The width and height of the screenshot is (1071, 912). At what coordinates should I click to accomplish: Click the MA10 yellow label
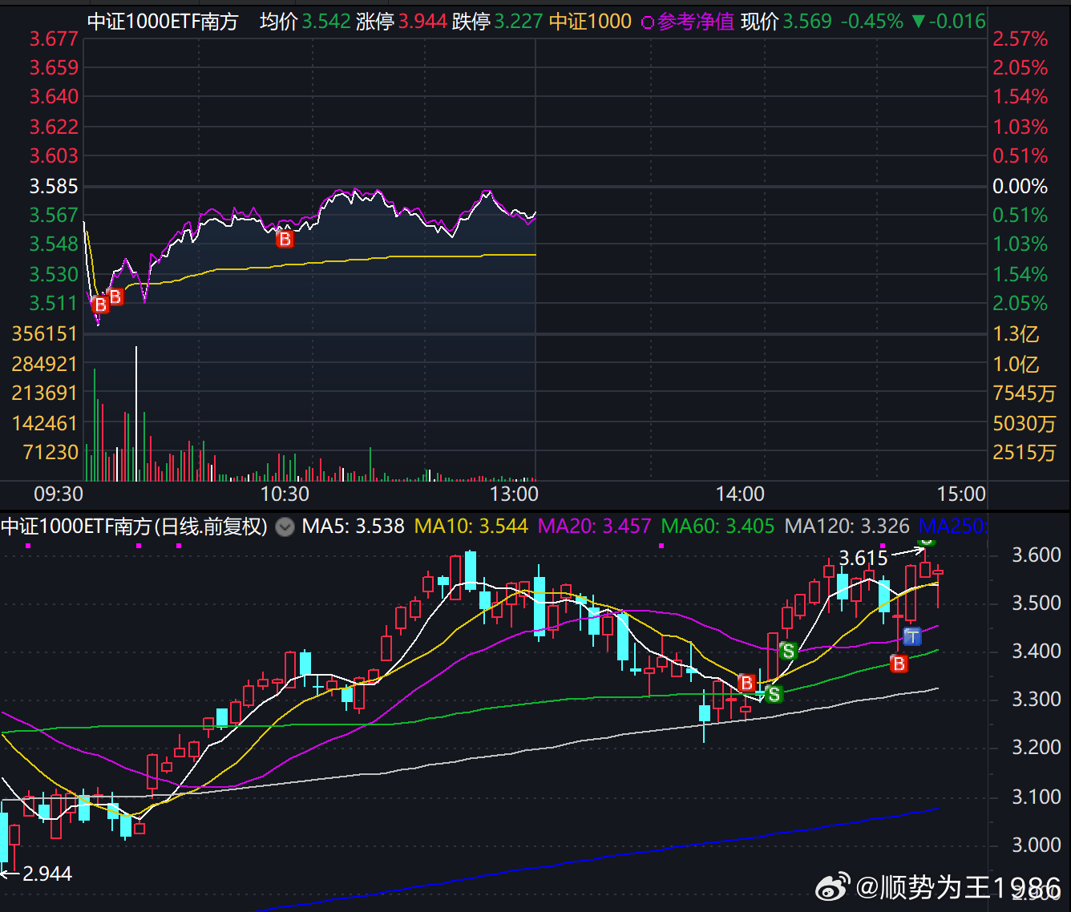[x=471, y=527]
